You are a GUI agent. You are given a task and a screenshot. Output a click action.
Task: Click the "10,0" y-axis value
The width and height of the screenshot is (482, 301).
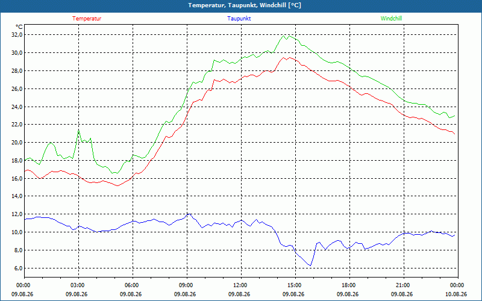coord(17,232)
